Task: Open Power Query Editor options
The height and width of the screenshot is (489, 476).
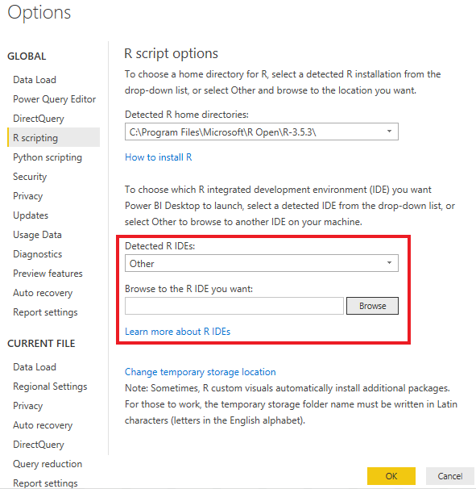Action: tap(55, 99)
